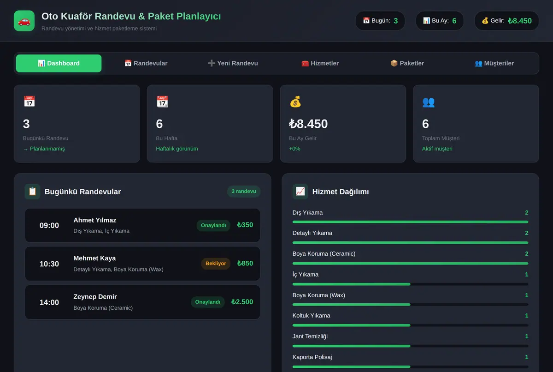
Task: Click the Bu Ay counter pill
Action: pos(440,21)
